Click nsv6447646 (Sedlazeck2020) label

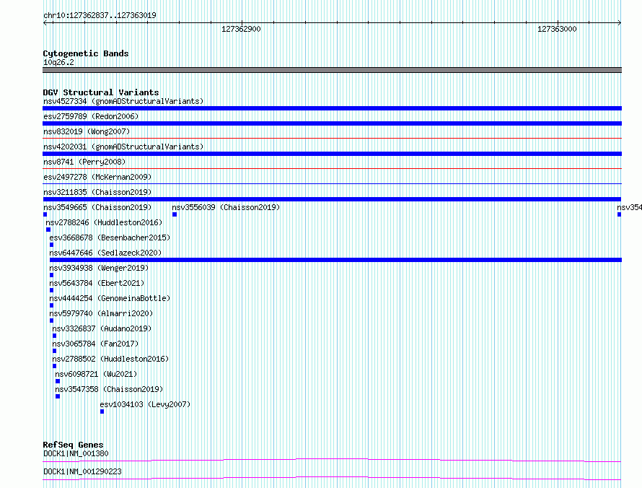[105, 253]
